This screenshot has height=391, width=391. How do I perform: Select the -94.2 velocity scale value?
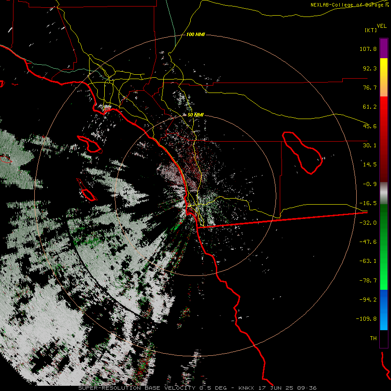[368, 299]
